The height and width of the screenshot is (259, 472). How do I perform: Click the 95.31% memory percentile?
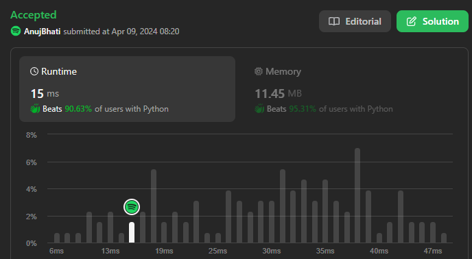tap(303, 108)
